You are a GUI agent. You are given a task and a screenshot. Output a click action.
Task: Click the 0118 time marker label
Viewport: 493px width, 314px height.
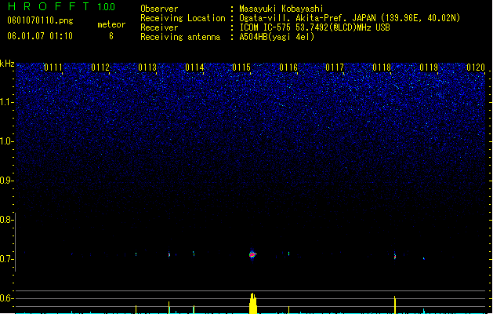pyautogui.click(x=382, y=68)
